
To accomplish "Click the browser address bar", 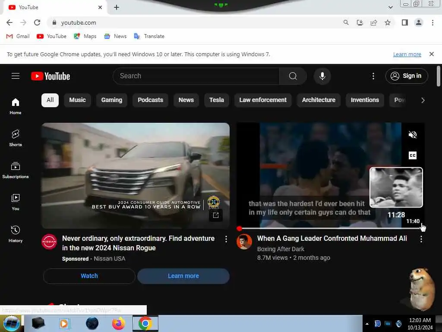I will pyautogui.click(x=197, y=22).
